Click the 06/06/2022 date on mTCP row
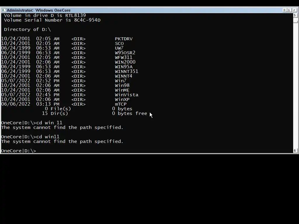 [x=16, y=104]
